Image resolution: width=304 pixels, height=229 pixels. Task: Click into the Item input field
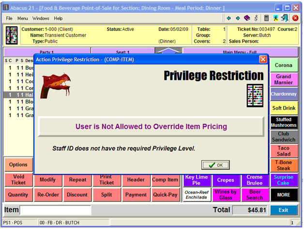55,210
